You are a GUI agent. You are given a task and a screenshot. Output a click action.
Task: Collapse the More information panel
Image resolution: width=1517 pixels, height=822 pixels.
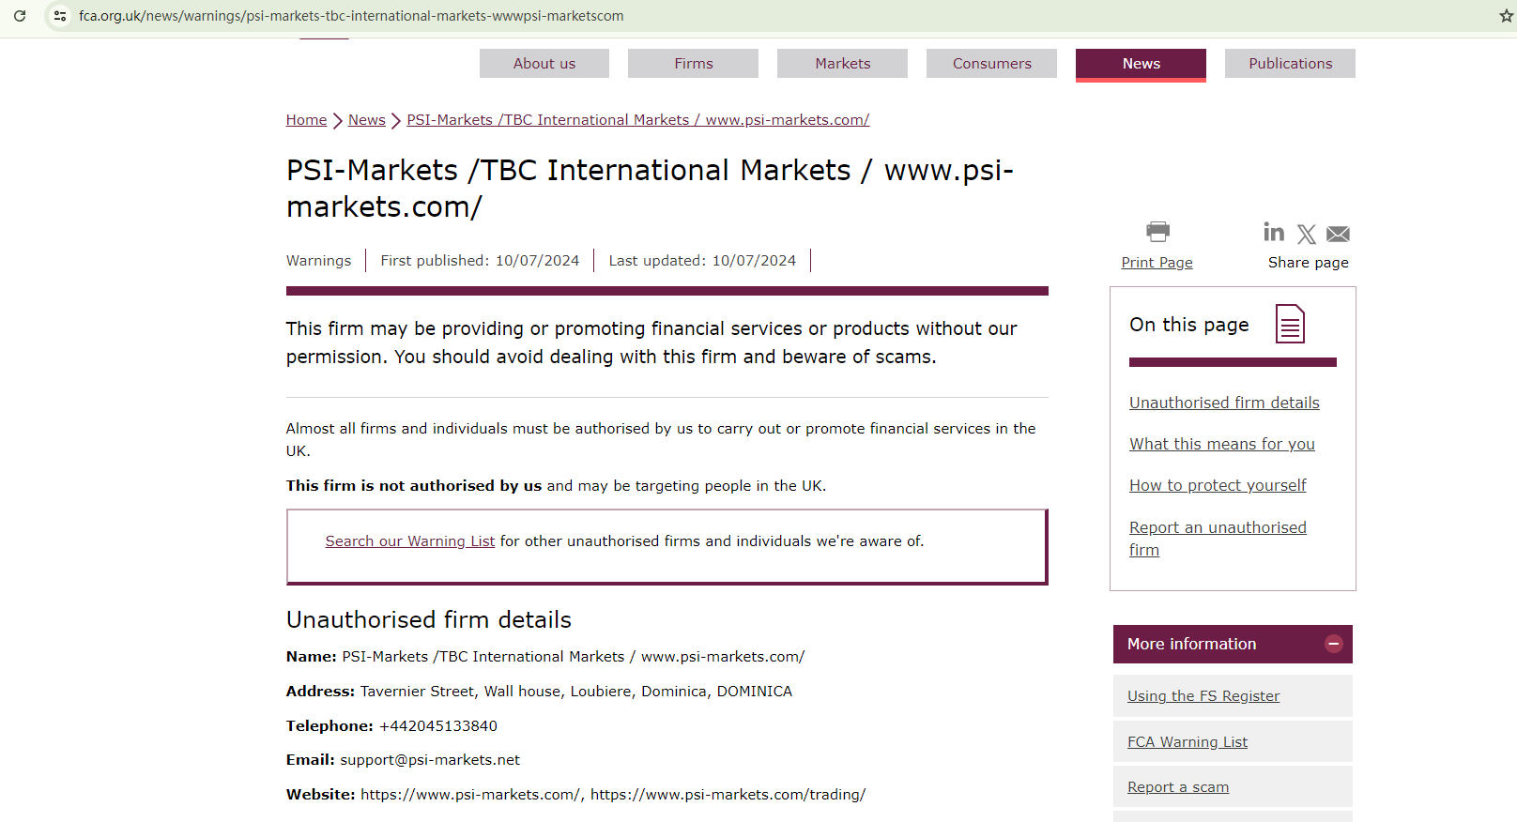click(x=1333, y=644)
